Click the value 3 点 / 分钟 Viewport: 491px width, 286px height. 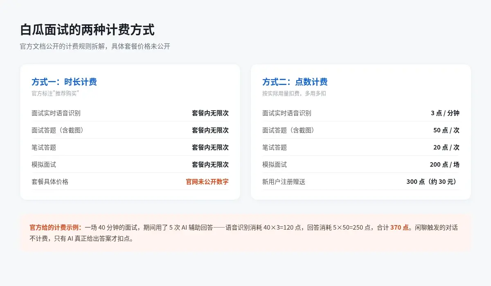pyautogui.click(x=445, y=113)
